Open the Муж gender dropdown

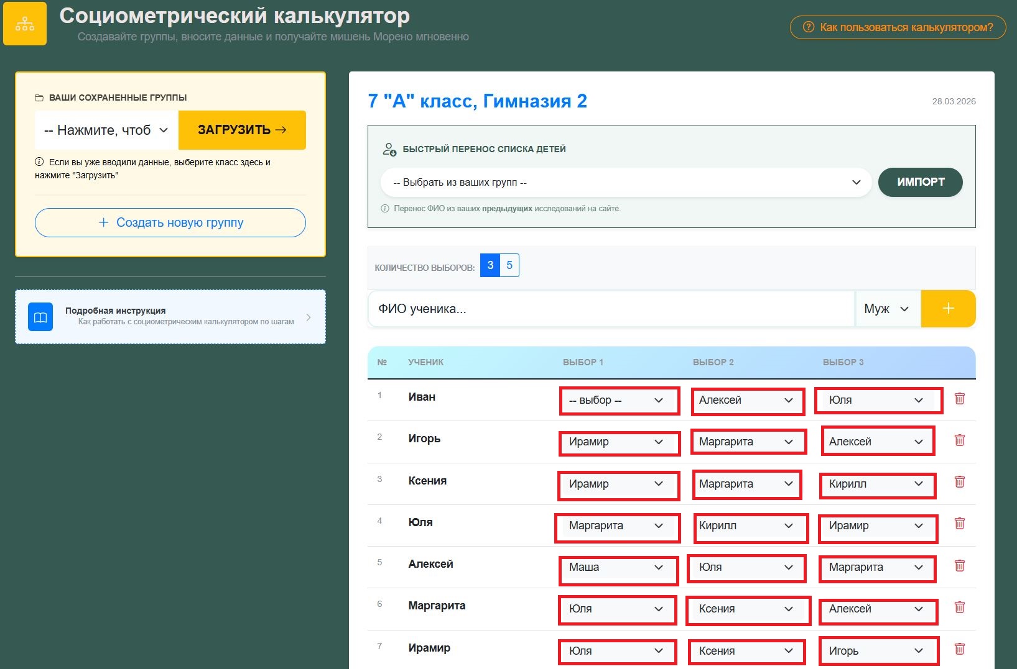tap(887, 309)
